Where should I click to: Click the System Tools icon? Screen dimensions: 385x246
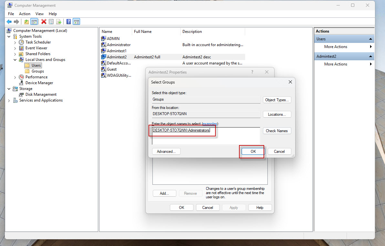[15, 36]
